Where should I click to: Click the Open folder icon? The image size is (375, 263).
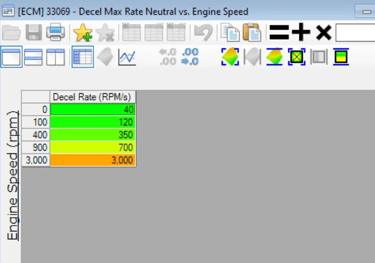tap(11, 33)
